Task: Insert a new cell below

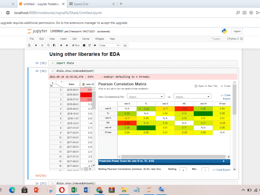Action: click(x=36, y=45)
